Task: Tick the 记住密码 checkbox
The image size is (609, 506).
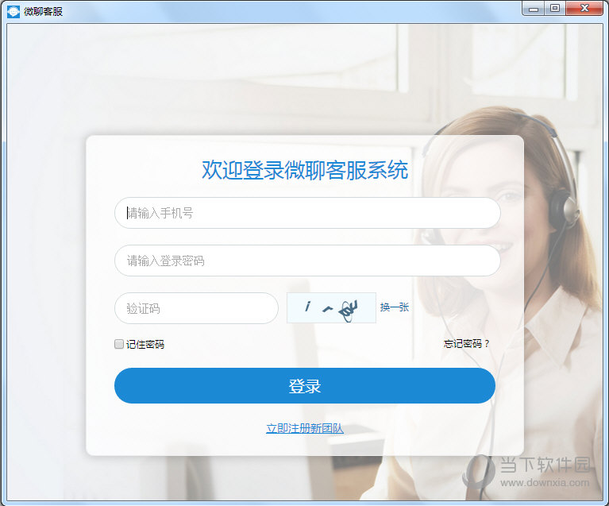Action: tap(119, 344)
